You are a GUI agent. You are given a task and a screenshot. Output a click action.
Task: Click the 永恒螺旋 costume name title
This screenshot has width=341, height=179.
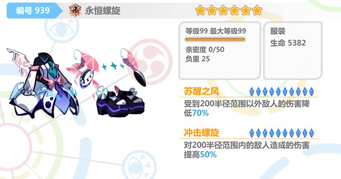click(x=103, y=10)
